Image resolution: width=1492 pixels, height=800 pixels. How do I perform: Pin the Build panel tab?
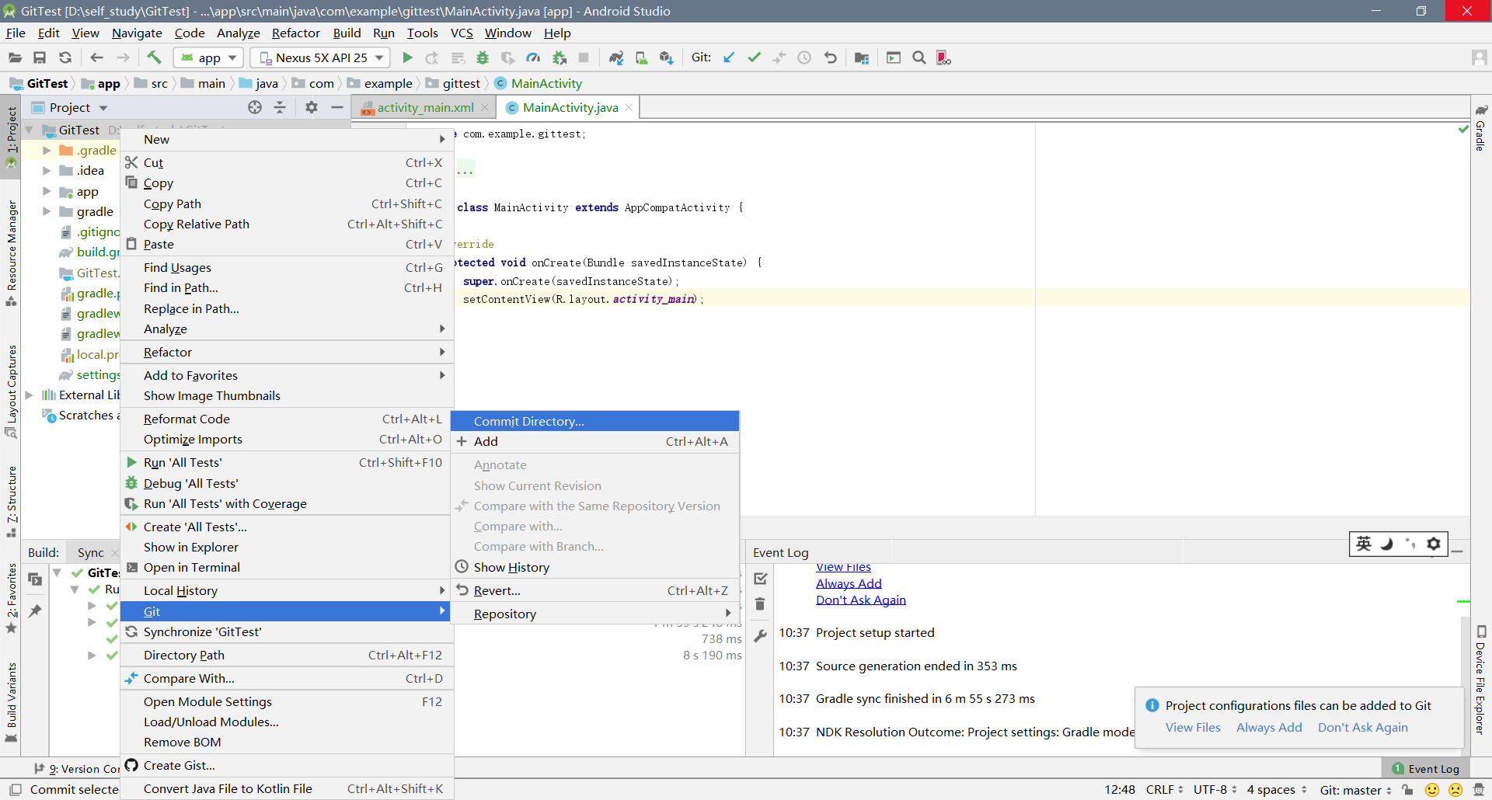tap(34, 611)
